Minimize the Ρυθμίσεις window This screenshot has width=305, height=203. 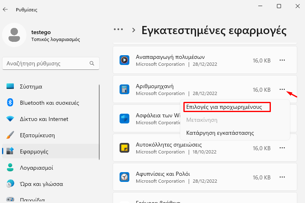point(260,6)
